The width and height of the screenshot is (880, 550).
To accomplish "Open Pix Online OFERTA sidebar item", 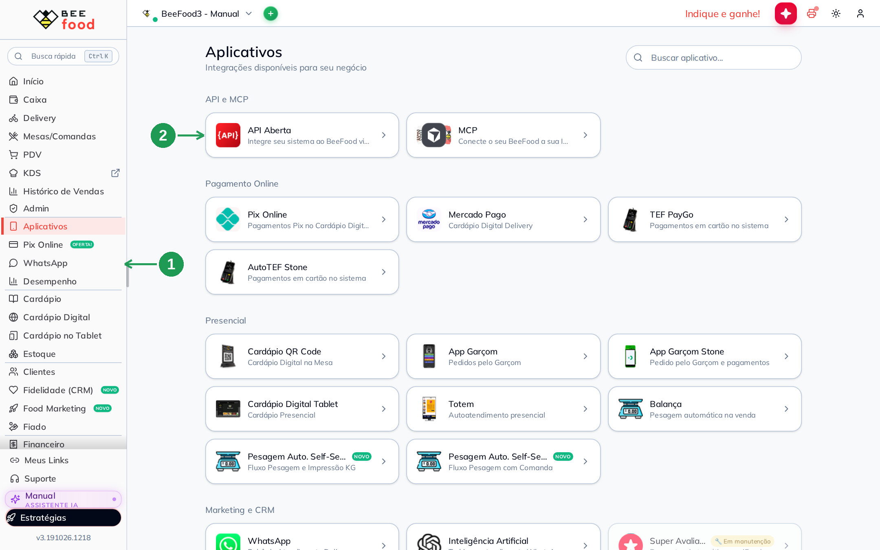I will point(63,245).
